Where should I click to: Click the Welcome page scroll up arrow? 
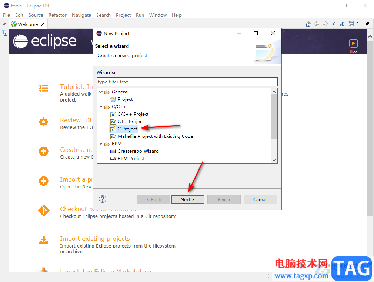click(x=370, y=37)
